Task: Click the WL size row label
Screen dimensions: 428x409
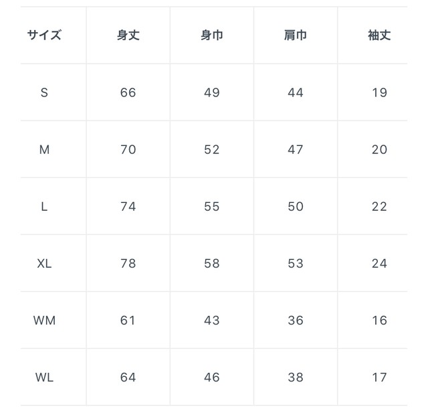Action: 44,378
